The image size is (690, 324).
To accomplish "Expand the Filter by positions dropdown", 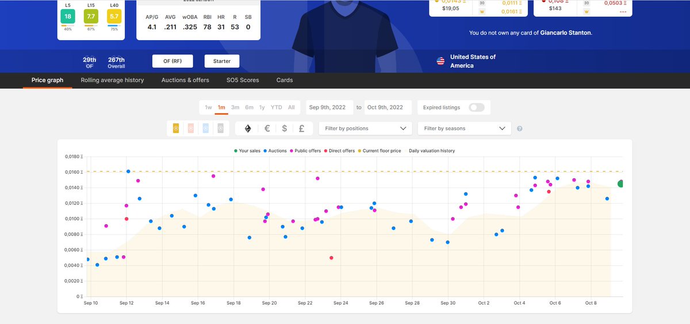I will (x=366, y=128).
